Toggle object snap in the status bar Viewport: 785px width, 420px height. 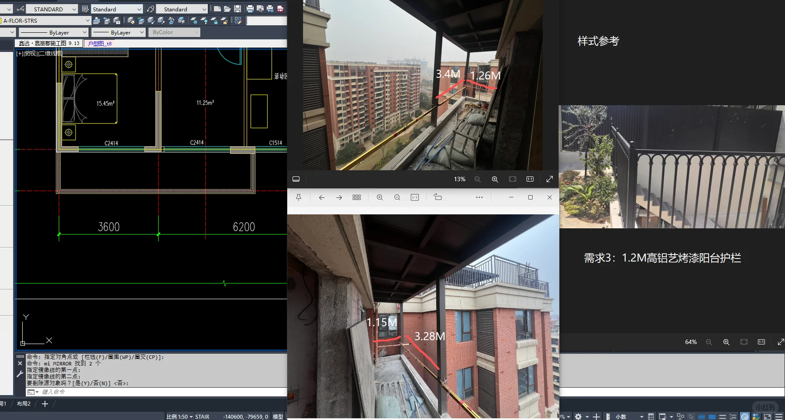[680, 416]
